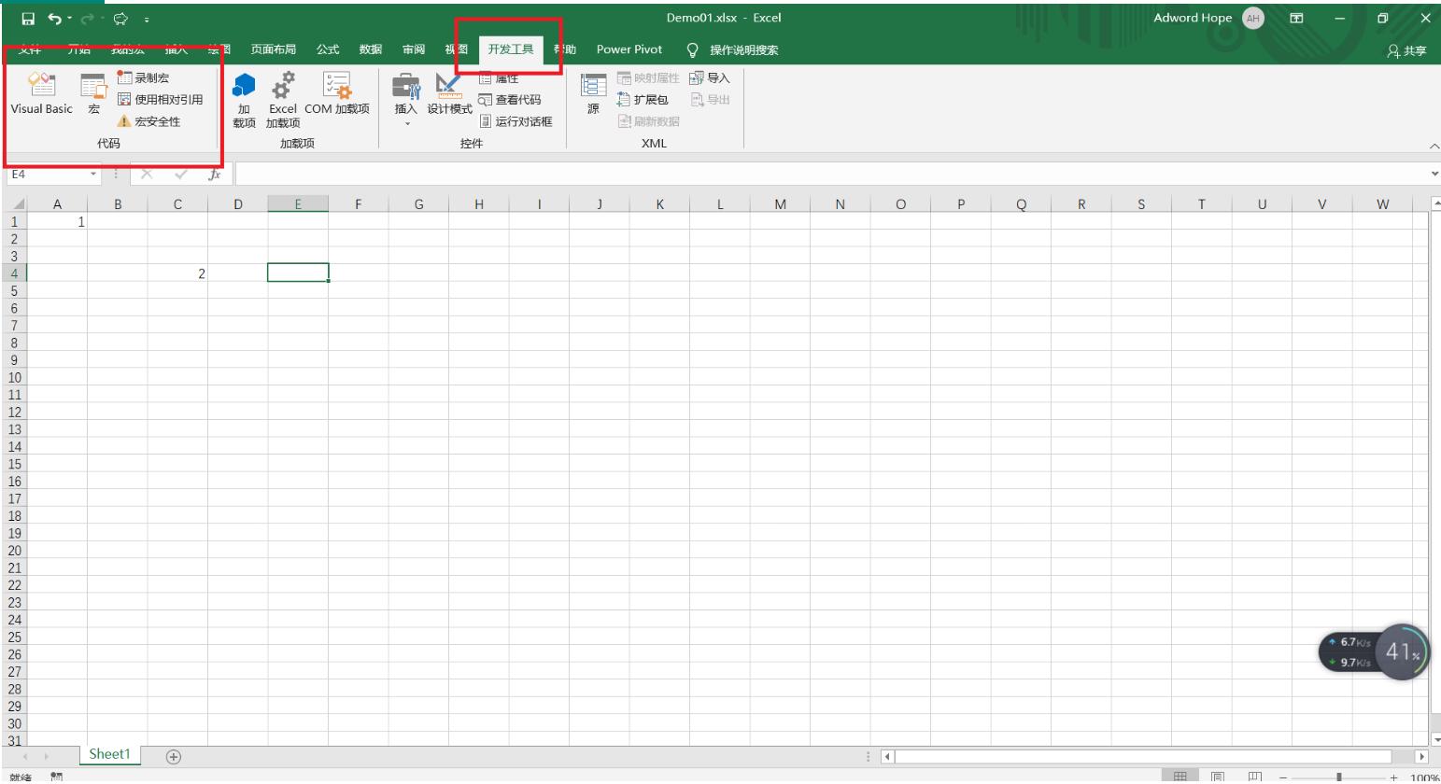Start 录制宏 (Record Macro)
The height and width of the screenshot is (784, 1441).
[144, 78]
